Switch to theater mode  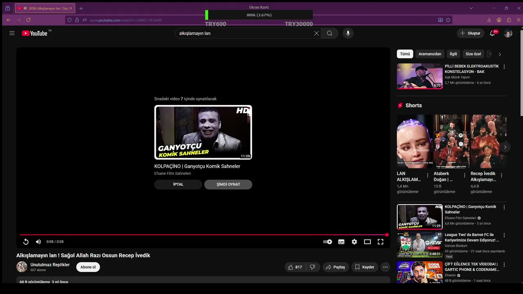click(367, 242)
